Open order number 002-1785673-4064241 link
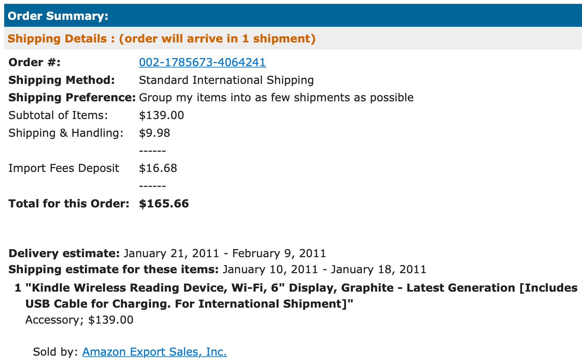The width and height of the screenshot is (582, 364). [202, 62]
